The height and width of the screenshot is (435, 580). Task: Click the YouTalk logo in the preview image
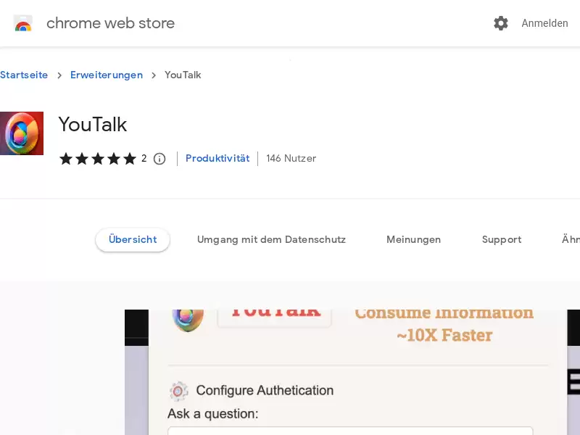click(x=188, y=320)
